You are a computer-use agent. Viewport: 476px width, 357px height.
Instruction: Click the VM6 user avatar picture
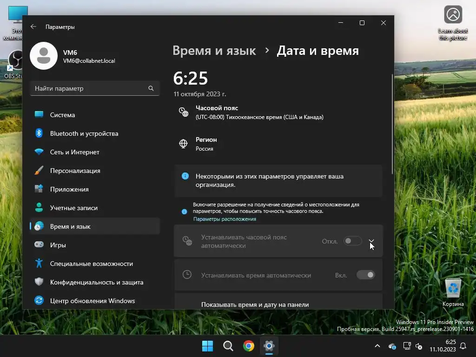point(44,56)
